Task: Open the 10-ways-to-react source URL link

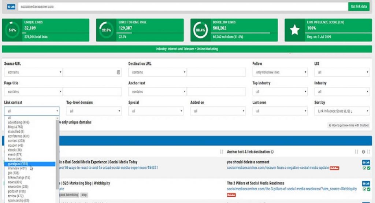Action: point(108,168)
